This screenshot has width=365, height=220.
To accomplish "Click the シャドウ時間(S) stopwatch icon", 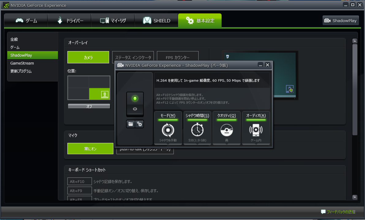I will 197,130.
